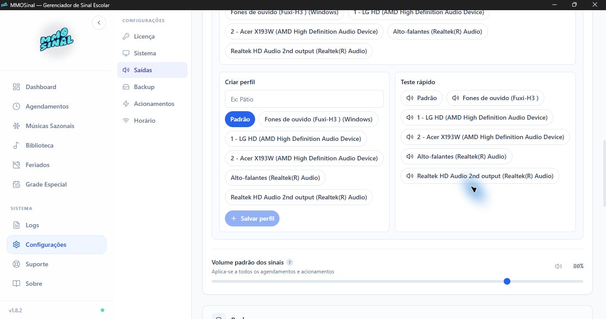Choose Alto-falantes in Criar perfil

pyautogui.click(x=275, y=178)
